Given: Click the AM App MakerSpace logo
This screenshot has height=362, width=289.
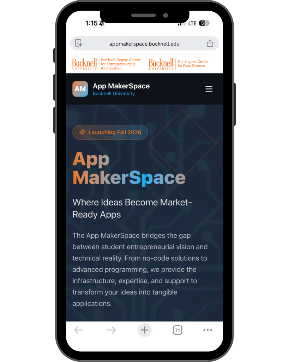Looking at the screenshot, I should 80,89.
